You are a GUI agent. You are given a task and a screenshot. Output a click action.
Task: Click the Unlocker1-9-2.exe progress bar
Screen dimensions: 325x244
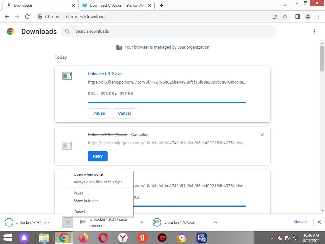[167, 103]
